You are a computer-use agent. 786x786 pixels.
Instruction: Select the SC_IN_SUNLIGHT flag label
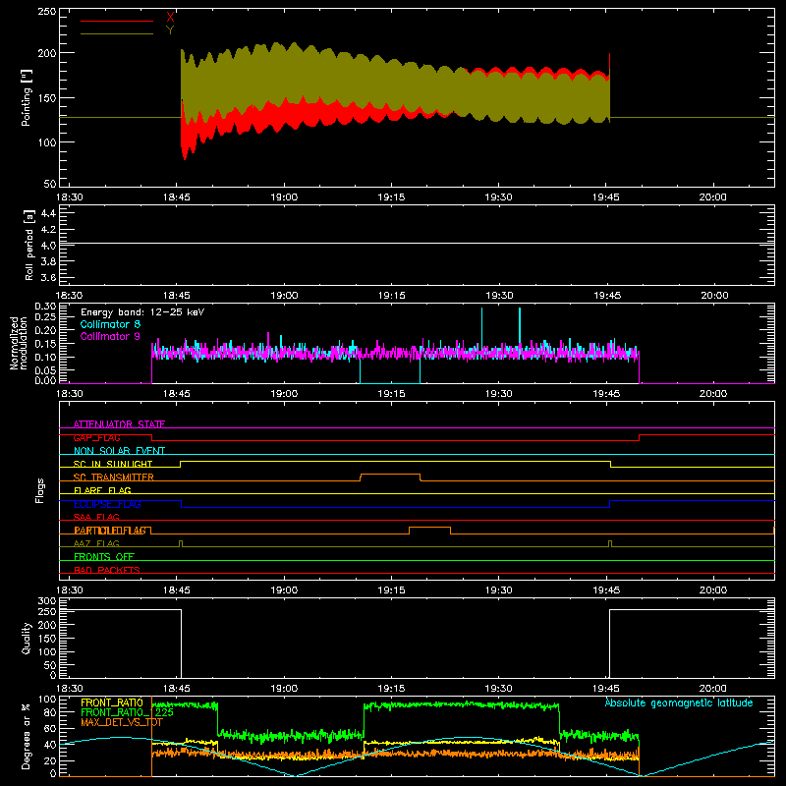(113, 464)
